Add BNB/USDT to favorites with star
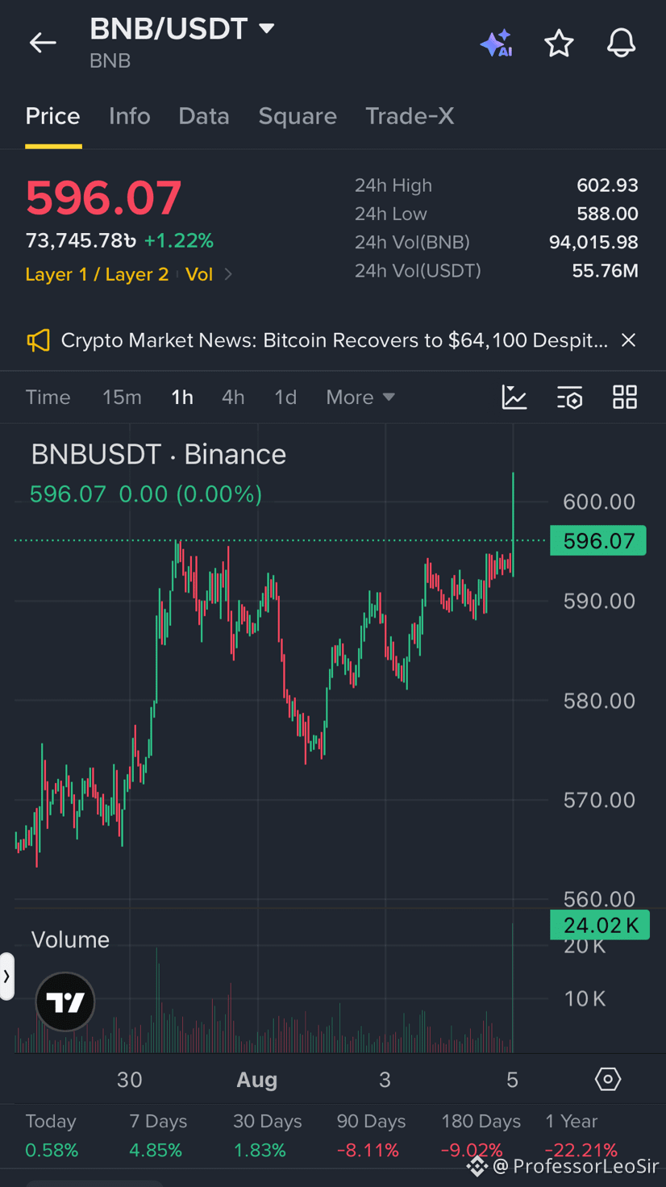Image resolution: width=666 pixels, height=1187 pixels. tap(559, 43)
